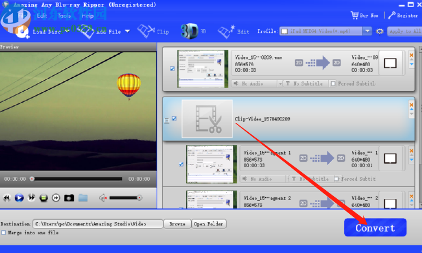Toggle checkbox for Clip-Video_1578490209
Screen dimensions: 422x253
[x=174, y=119]
